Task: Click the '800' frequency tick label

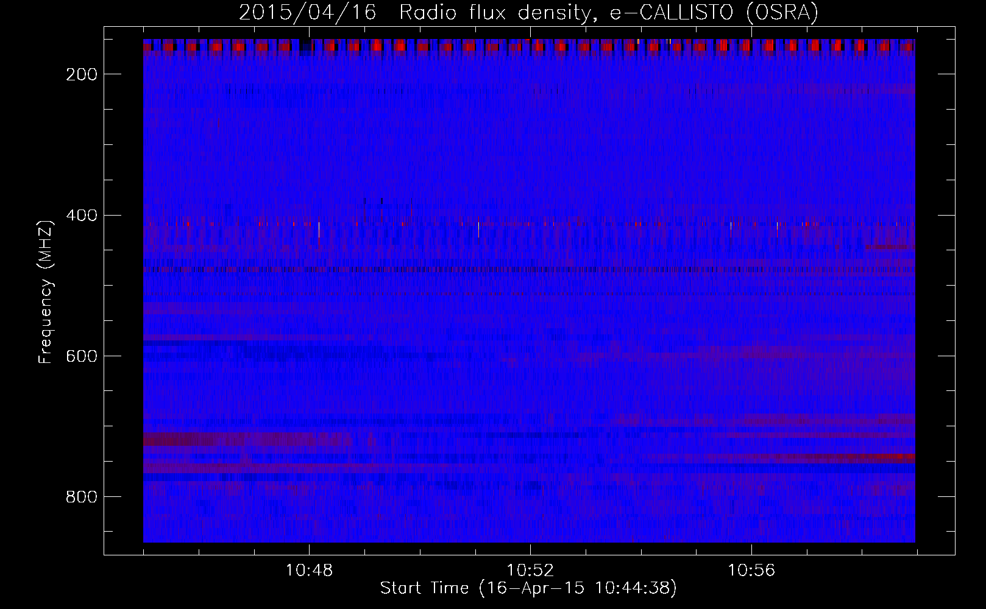Action: point(82,497)
